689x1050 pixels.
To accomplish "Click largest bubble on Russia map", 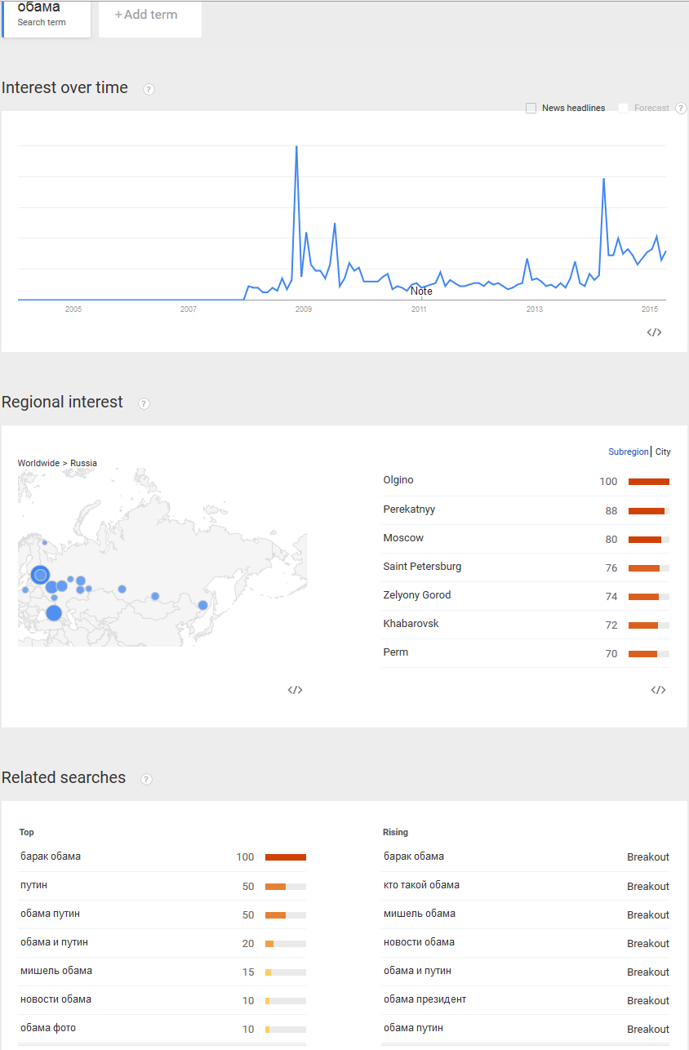I will [x=40, y=575].
